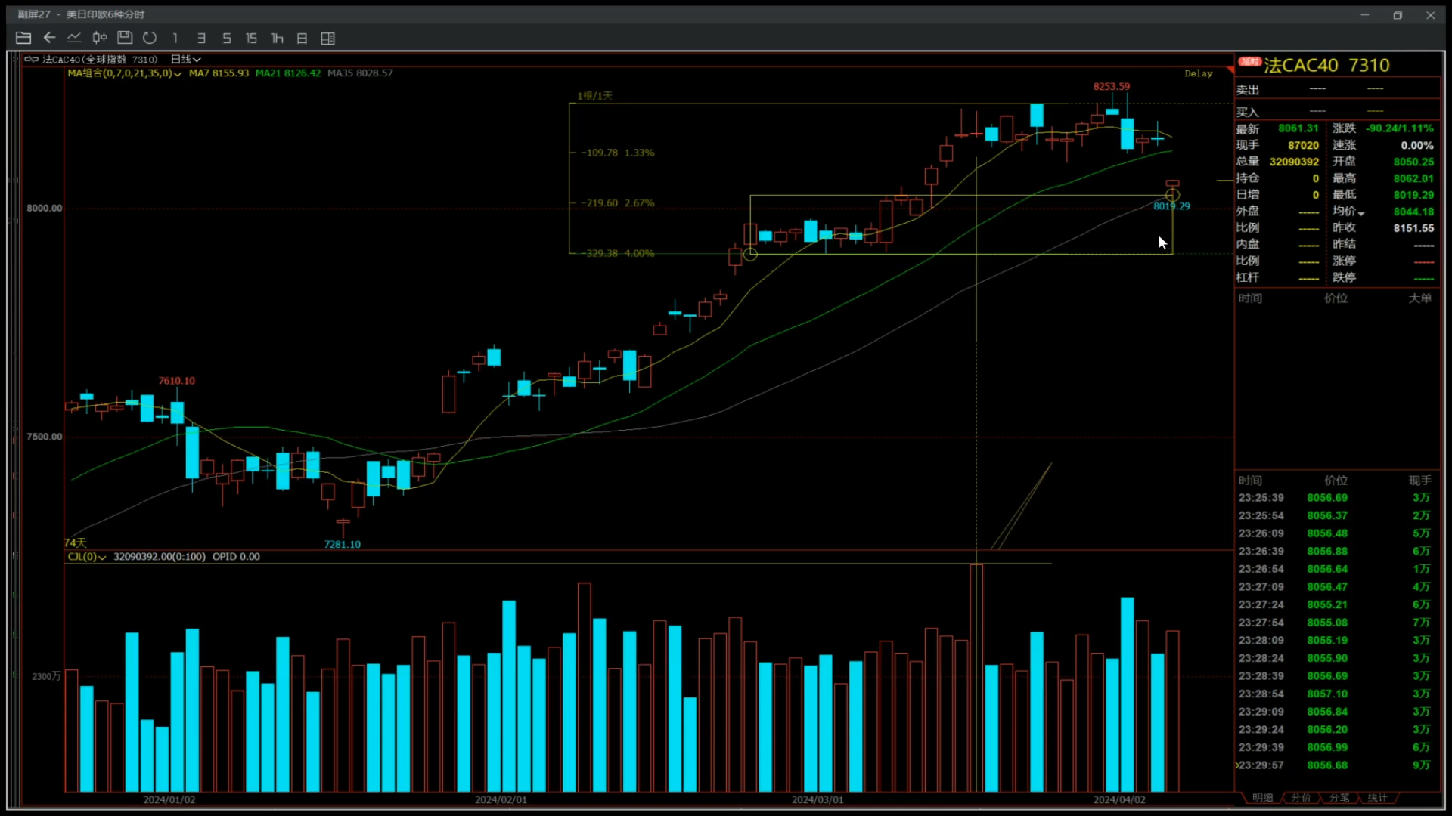Select the 23:25:39 tick row
The image size is (1452, 816).
pyautogui.click(x=1336, y=498)
